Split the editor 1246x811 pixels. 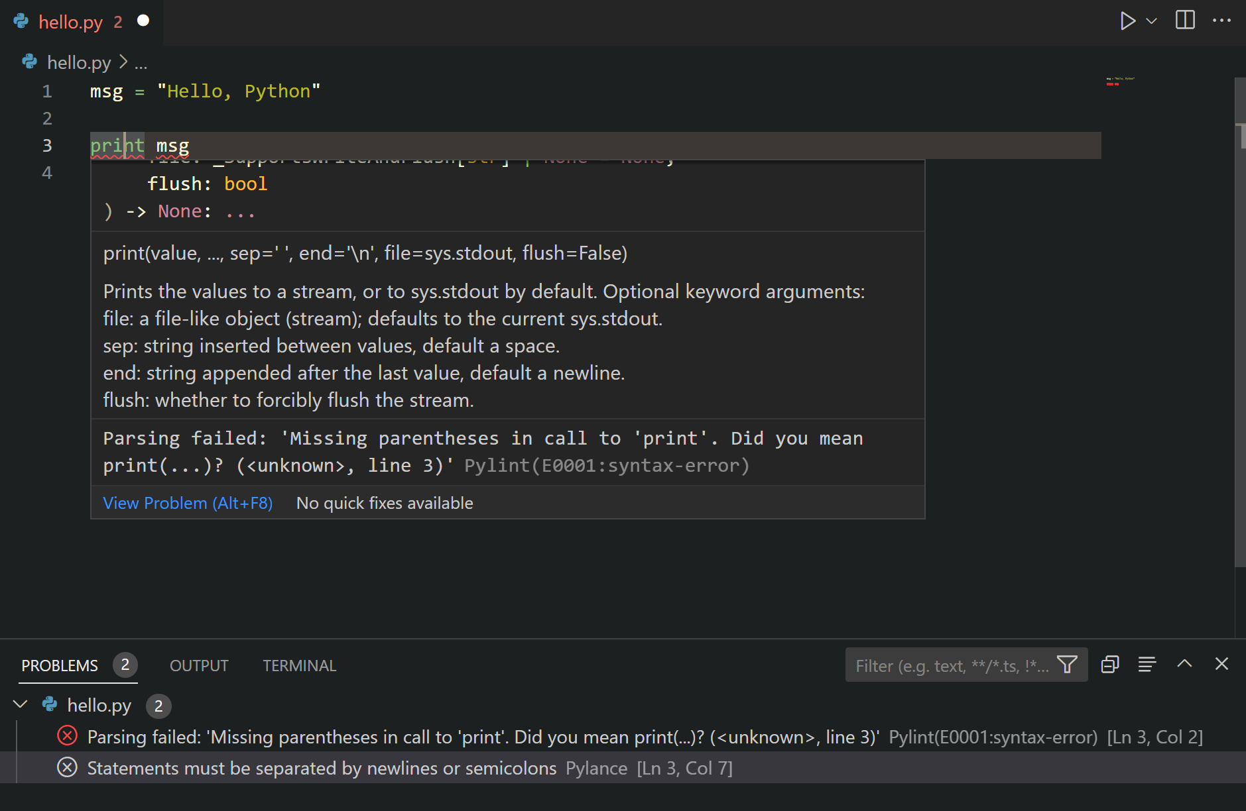(x=1184, y=21)
